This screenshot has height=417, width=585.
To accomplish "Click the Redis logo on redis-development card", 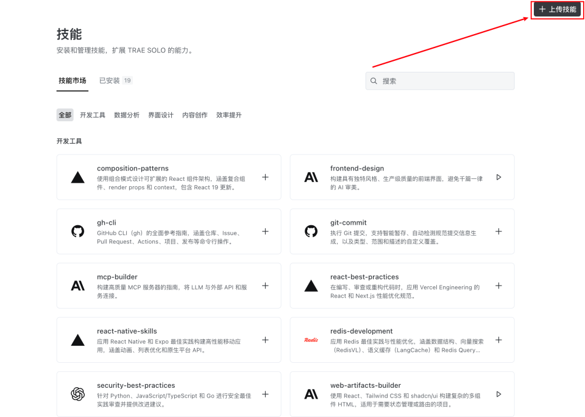I will 311,340.
